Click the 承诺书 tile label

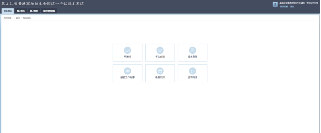[127, 57]
